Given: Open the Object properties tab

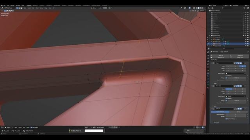Looking at the screenshot, I should click(x=208, y=70).
